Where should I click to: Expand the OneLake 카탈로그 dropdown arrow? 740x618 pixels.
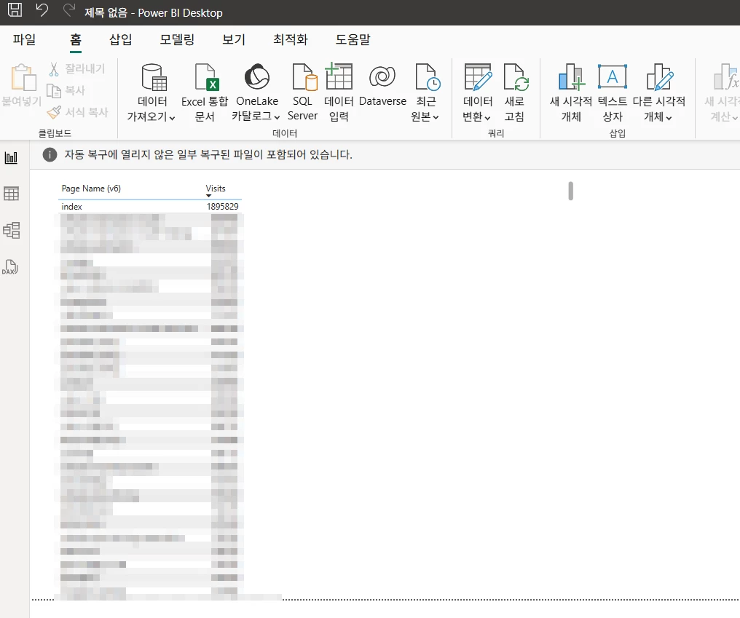pos(277,117)
